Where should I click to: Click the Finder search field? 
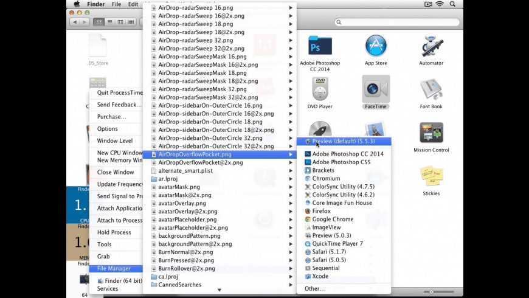397,22
